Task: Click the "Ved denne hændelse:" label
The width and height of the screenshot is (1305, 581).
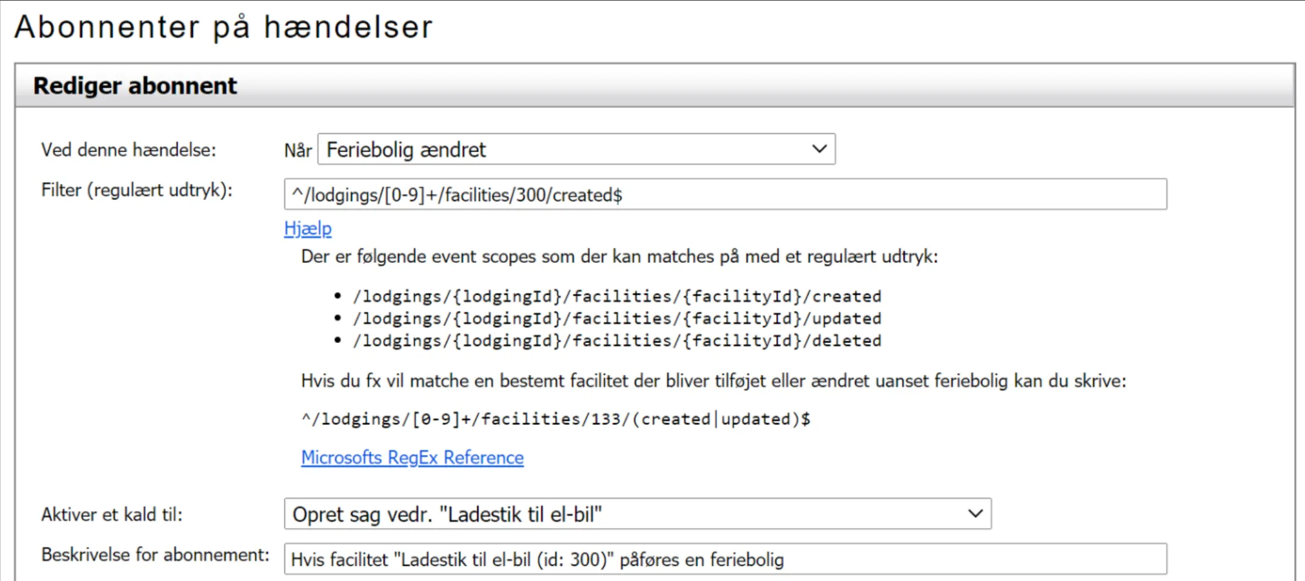Action: [x=128, y=149]
